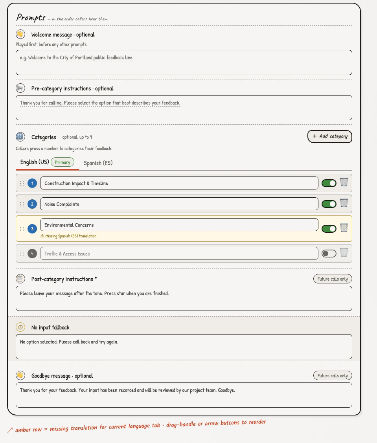Click trash icon for Noise Complaints

pos(344,203)
